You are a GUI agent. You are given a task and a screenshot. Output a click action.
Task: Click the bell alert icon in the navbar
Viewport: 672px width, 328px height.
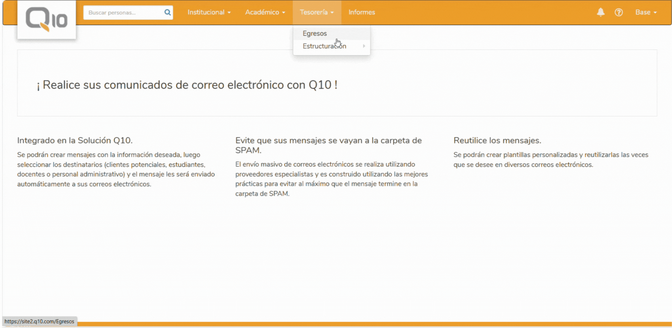(600, 12)
